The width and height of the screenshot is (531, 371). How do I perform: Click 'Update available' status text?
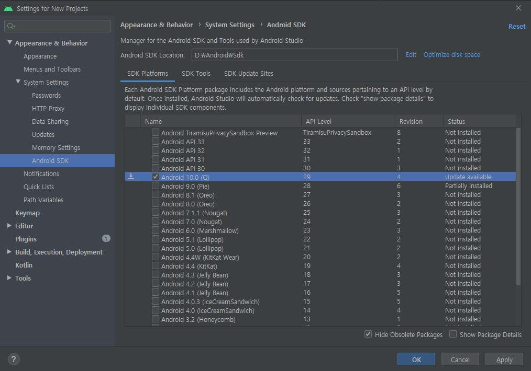[468, 177]
